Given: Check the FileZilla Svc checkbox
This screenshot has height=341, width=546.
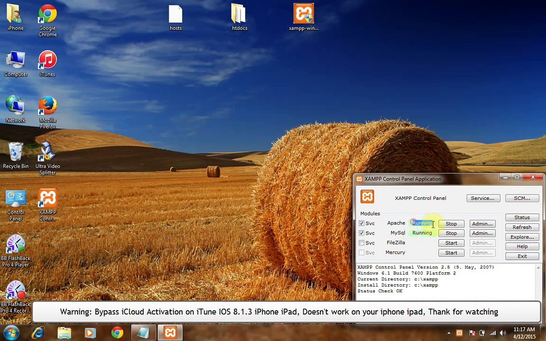Looking at the screenshot, I should point(362,242).
